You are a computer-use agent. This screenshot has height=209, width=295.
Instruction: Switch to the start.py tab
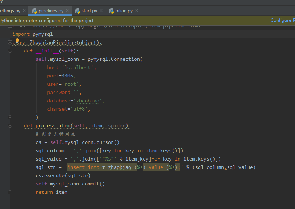coord(89,11)
